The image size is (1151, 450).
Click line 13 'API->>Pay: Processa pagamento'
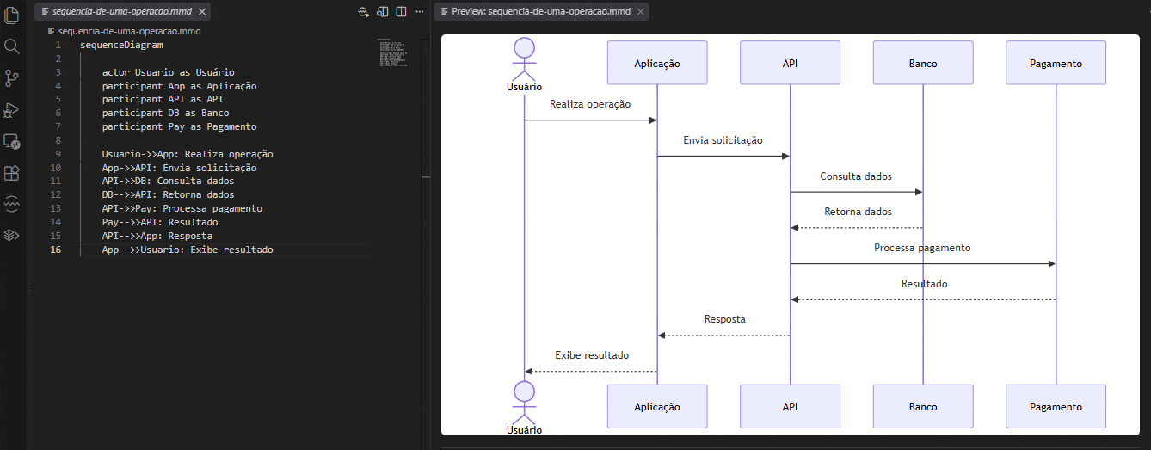pos(182,208)
